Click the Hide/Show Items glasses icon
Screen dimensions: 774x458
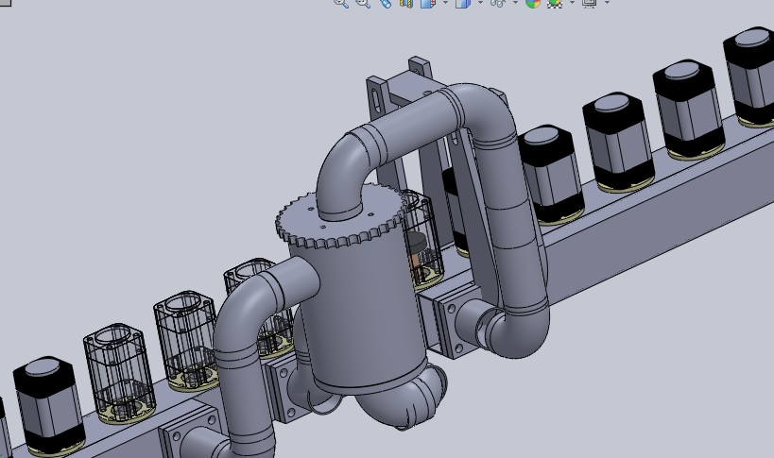pyautogui.click(x=497, y=3)
